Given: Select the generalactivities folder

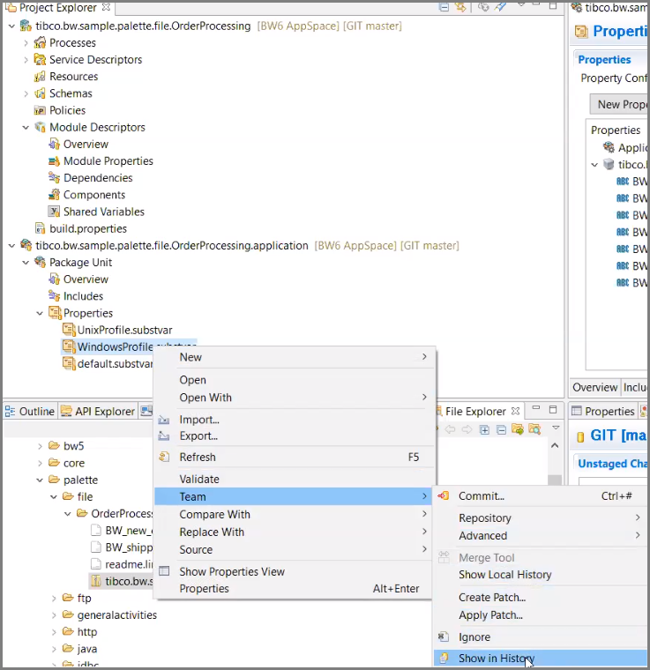Looking at the screenshot, I should pos(110,614).
